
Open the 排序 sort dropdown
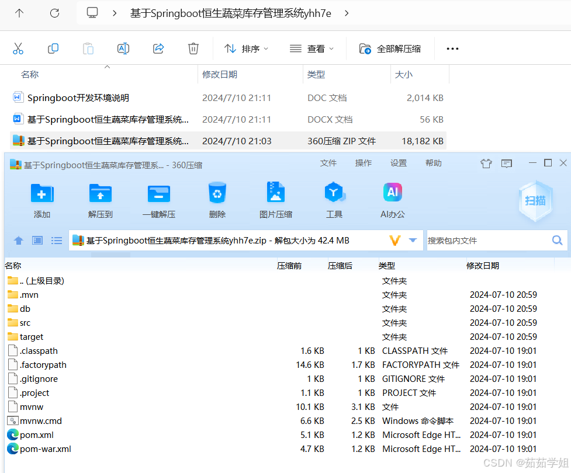(x=246, y=48)
